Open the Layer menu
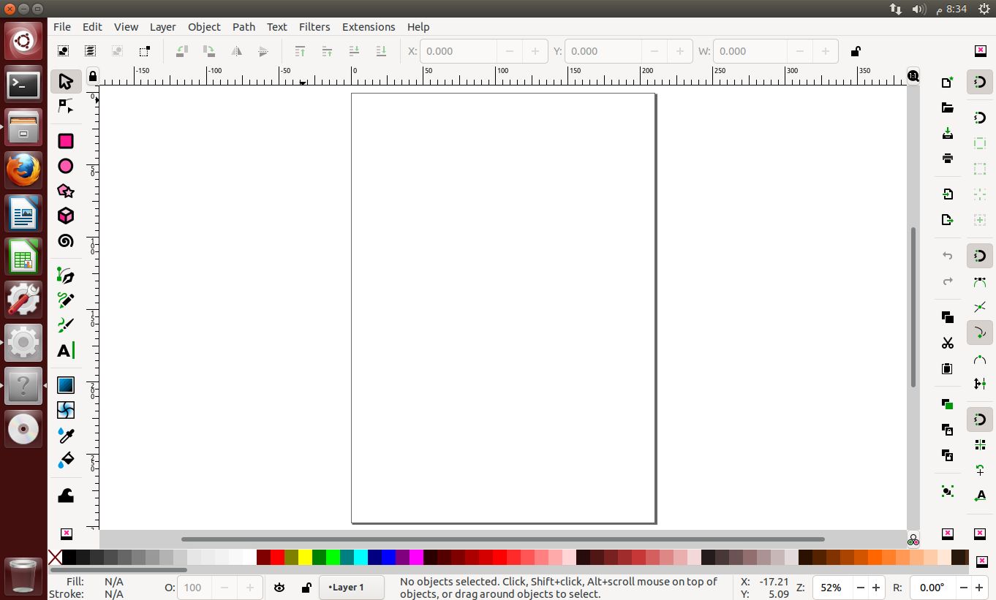996x600 pixels. pos(162,27)
